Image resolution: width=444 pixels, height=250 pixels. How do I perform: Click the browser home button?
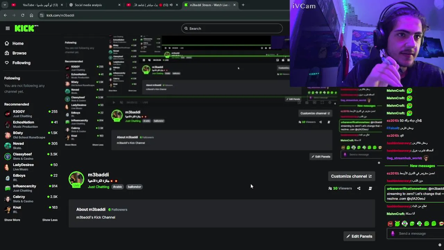coord(31,15)
